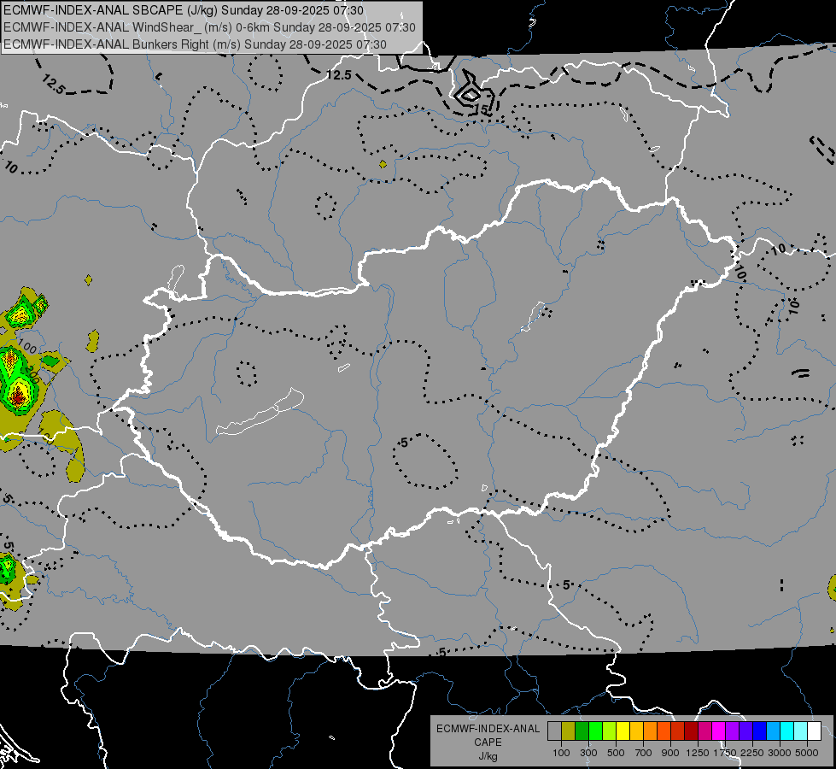Select the orange legend swatch above 700
Viewport: 836px width, 769px height.
tap(650, 731)
